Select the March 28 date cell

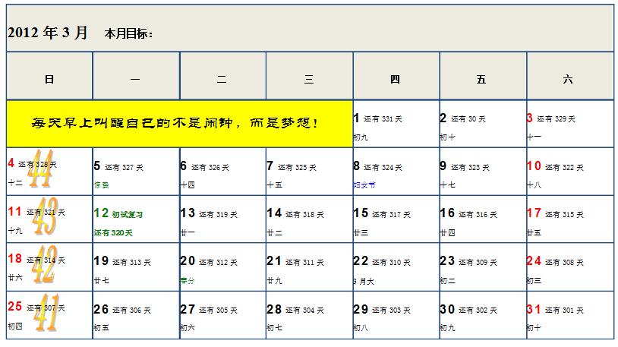tap(309, 314)
